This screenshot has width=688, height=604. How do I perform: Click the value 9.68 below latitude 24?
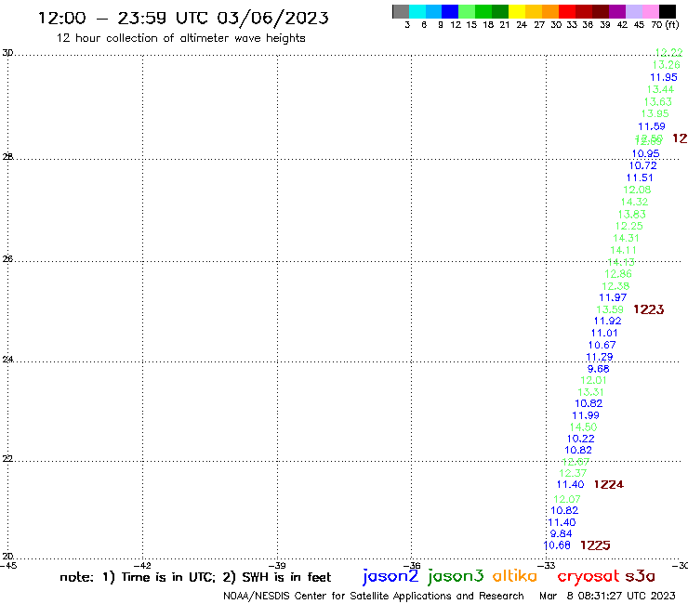(x=599, y=369)
